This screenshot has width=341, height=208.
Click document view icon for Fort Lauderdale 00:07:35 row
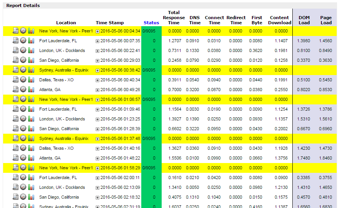click(x=15, y=40)
